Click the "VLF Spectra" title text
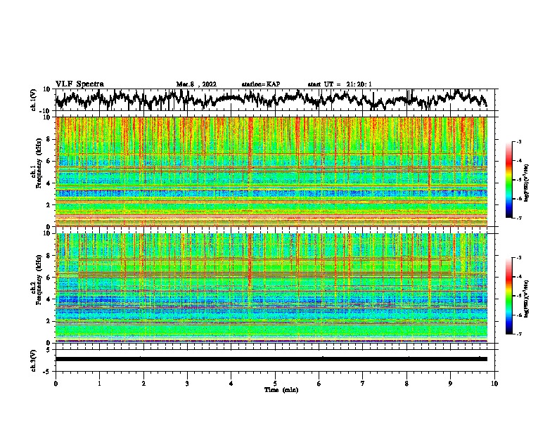This screenshot has width=557, height=430. pos(79,84)
